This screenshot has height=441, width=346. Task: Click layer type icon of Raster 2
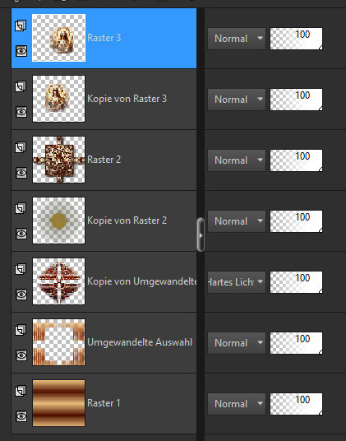(x=21, y=147)
